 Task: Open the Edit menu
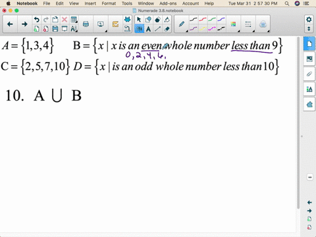click(59, 3)
